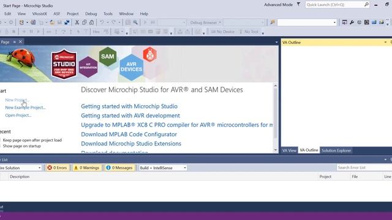Click the No Device chip button
The width and height of the screenshot is (392, 220).
pyautogui.click(x=223, y=32)
